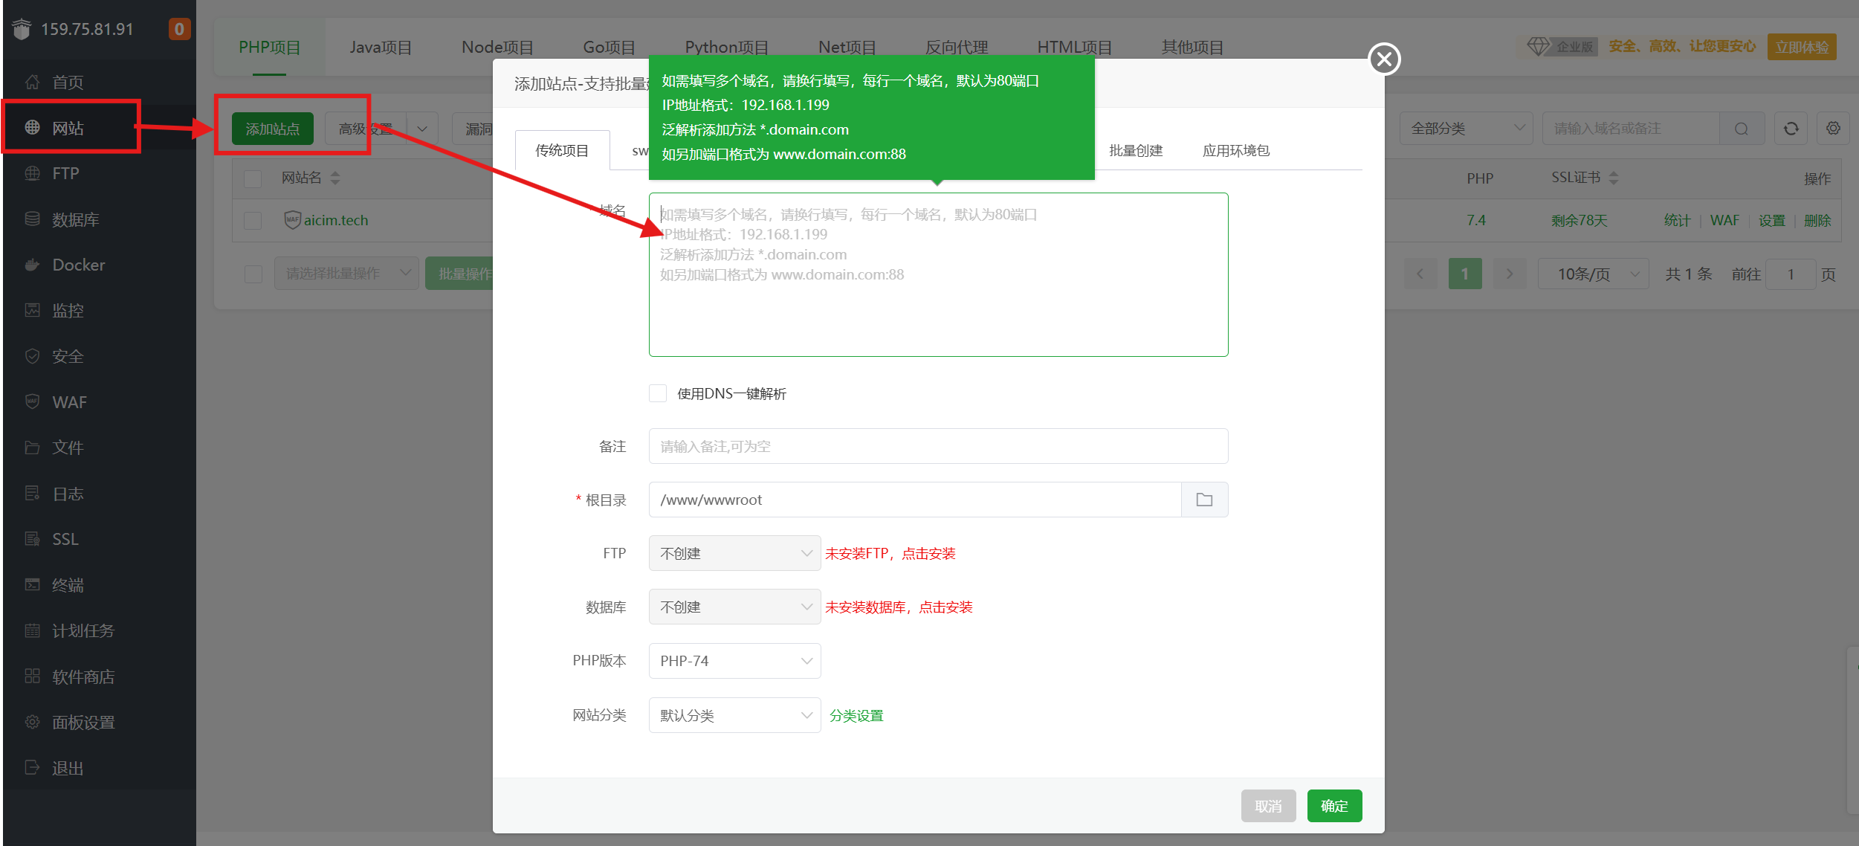Click into the 域名 textarea
The height and width of the screenshot is (846, 1859).
[938, 274]
